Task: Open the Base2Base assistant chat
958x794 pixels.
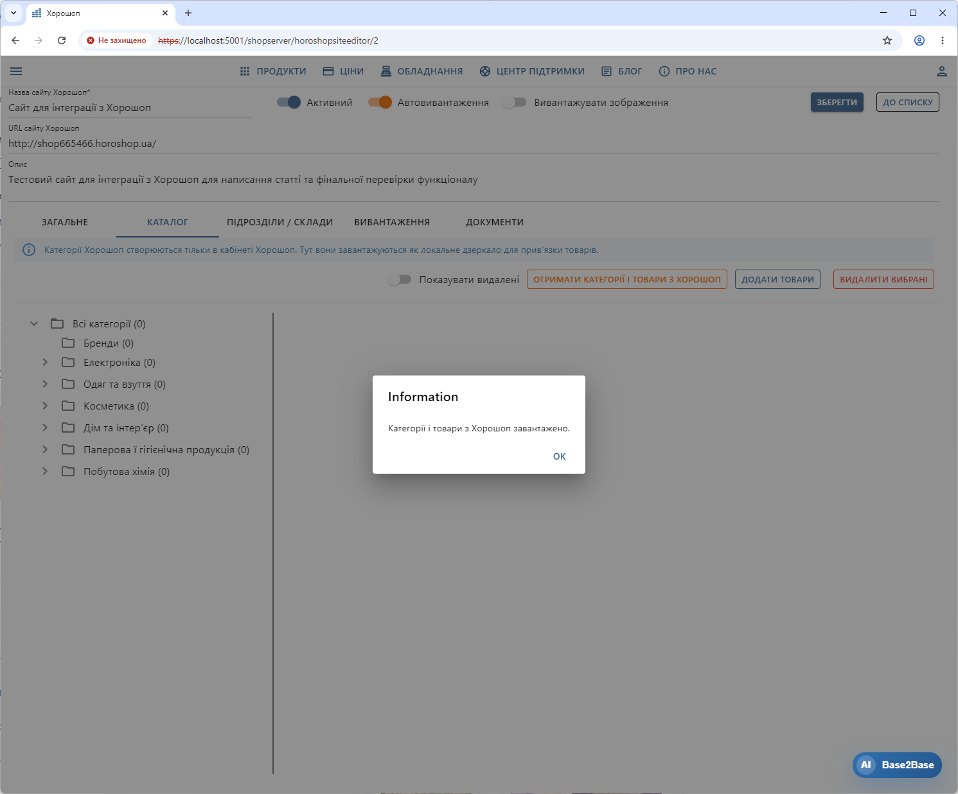Action: (897, 765)
